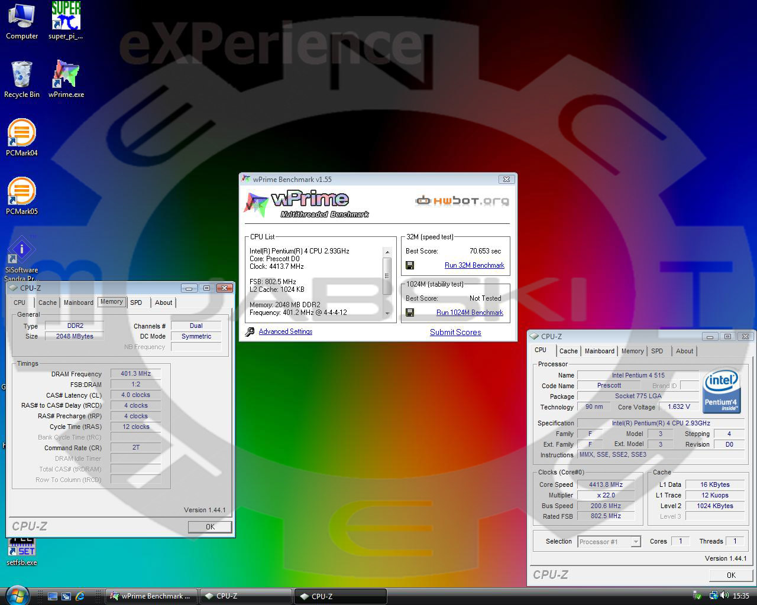Minimize the left CPU-Z window
This screenshot has height=605, width=757.
pos(189,288)
